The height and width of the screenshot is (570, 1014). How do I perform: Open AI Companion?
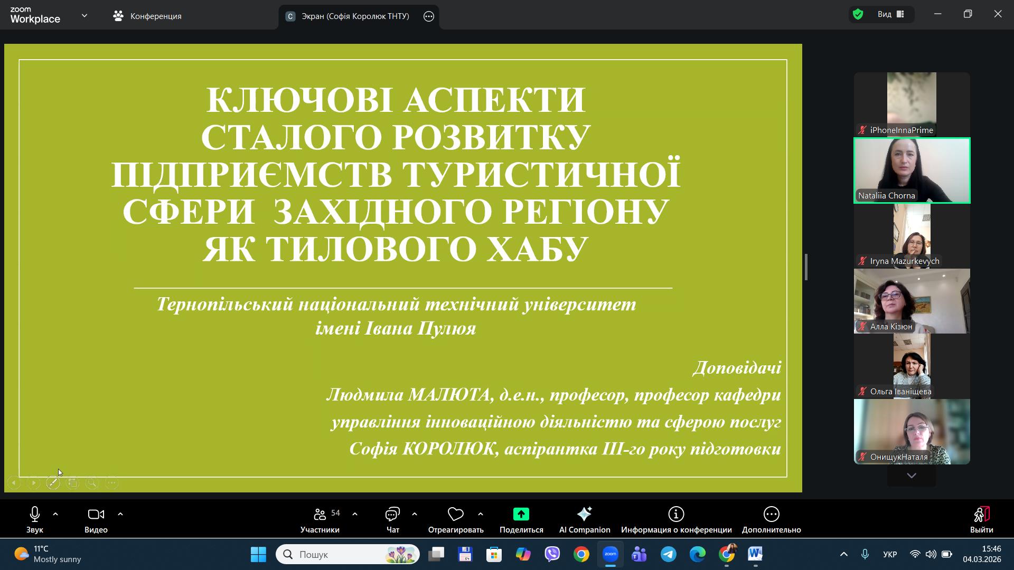[584, 515]
